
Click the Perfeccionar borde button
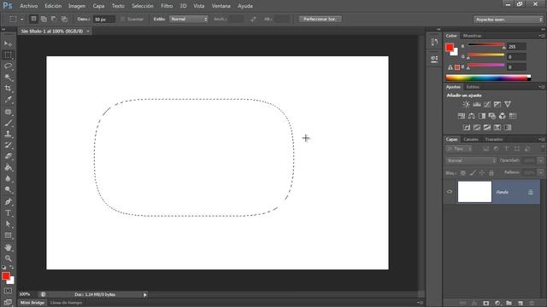click(x=321, y=19)
